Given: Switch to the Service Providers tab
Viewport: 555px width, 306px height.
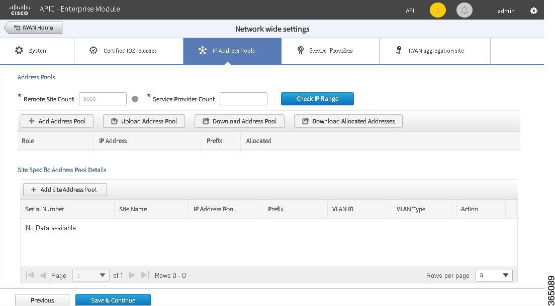Looking at the screenshot, I should (x=329, y=50).
